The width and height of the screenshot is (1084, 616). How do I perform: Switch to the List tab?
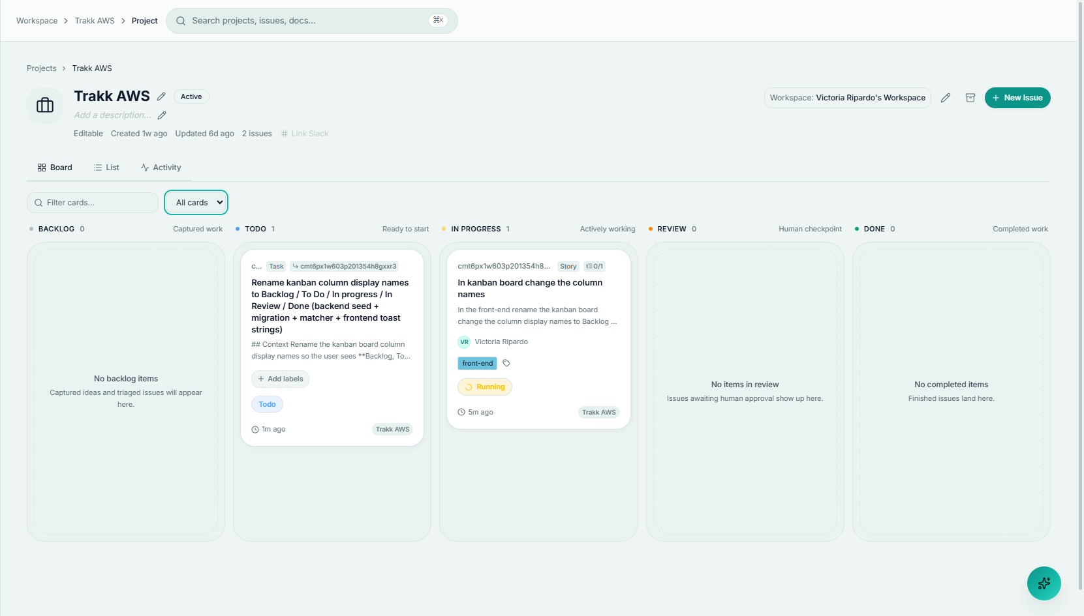[106, 168]
